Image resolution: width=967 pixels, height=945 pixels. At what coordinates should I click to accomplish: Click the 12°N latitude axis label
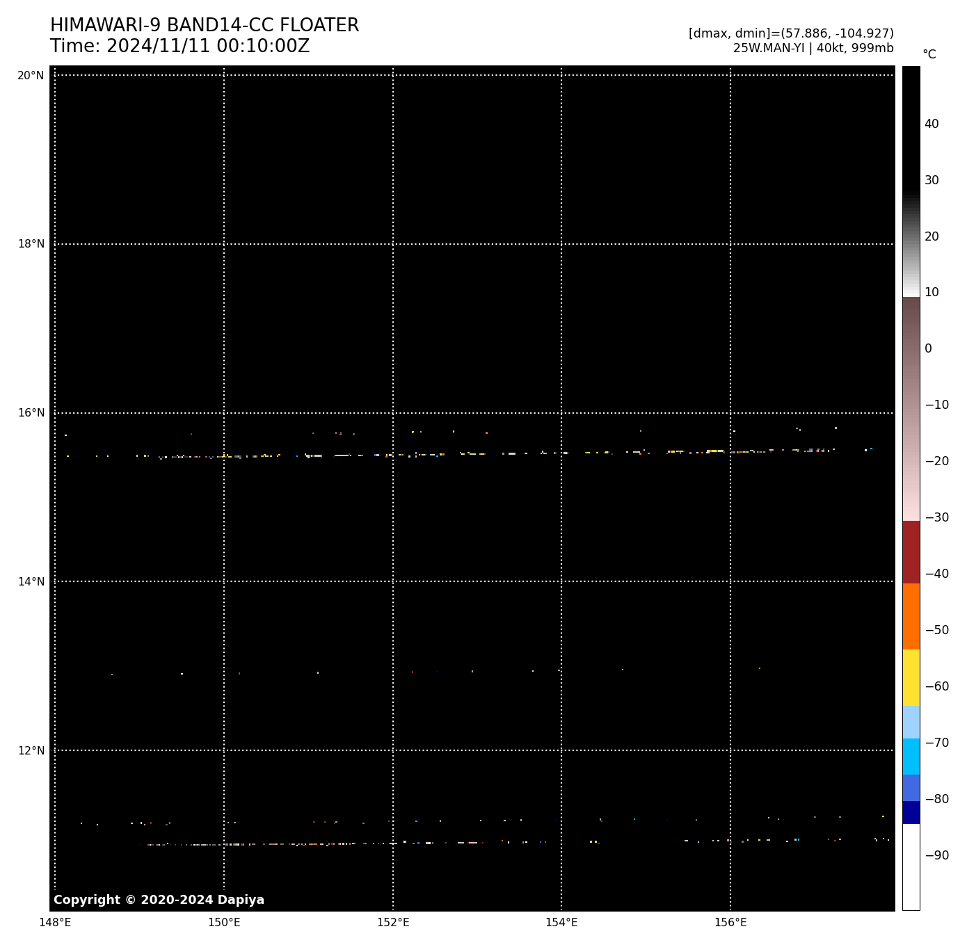[x=31, y=751]
